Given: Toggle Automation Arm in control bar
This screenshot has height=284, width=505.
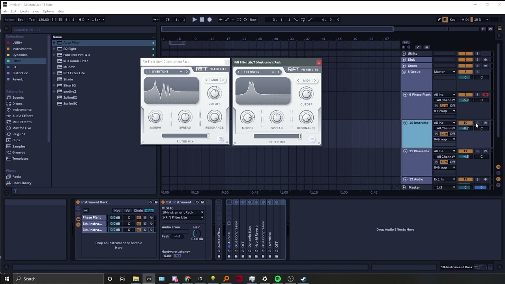Looking at the screenshot, I should pyautogui.click(x=227, y=20).
